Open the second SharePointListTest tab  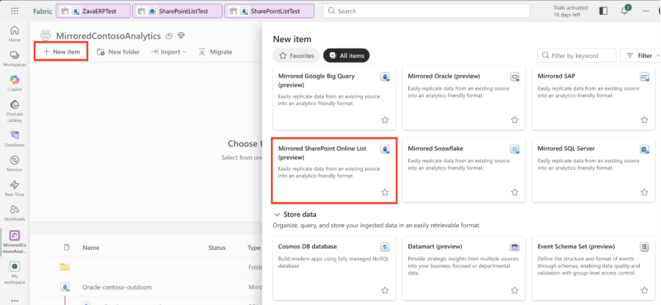click(270, 11)
